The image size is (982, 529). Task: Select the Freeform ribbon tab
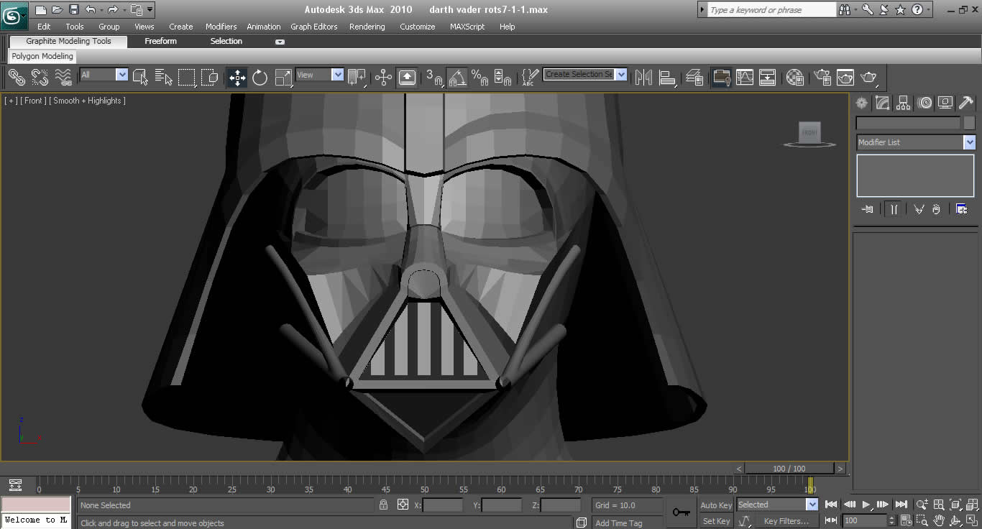pos(160,41)
